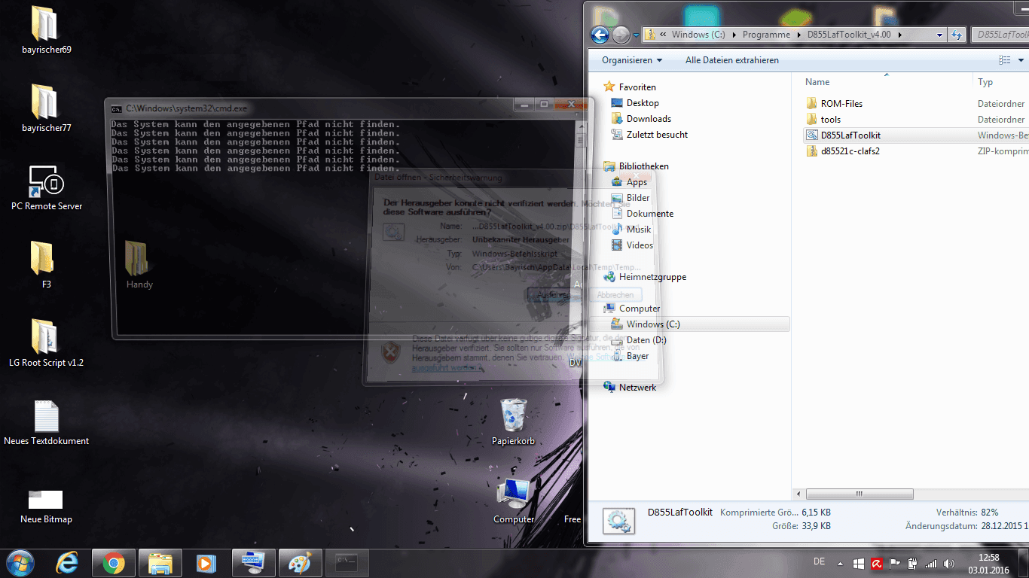Open Desktop under Favoriten
The image size is (1029, 578).
click(643, 103)
